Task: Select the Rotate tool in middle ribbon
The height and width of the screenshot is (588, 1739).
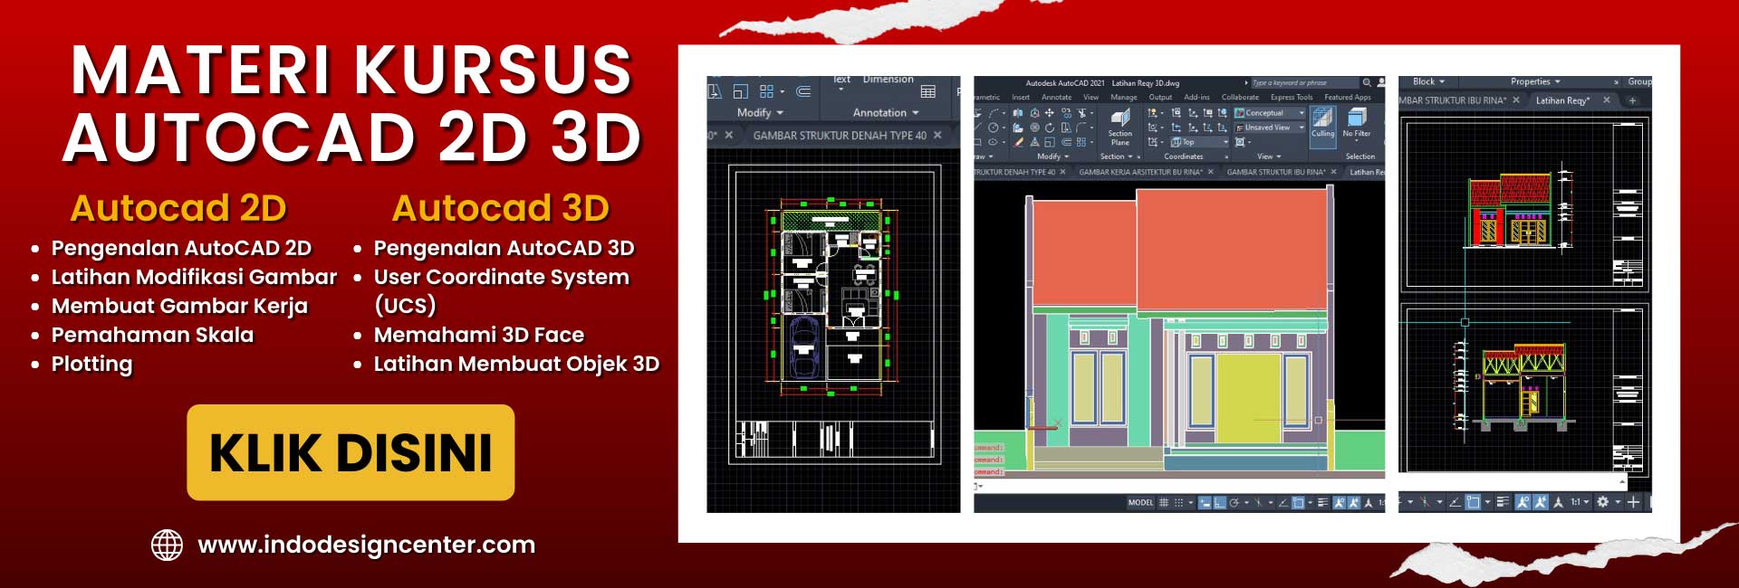Action: click(1049, 128)
